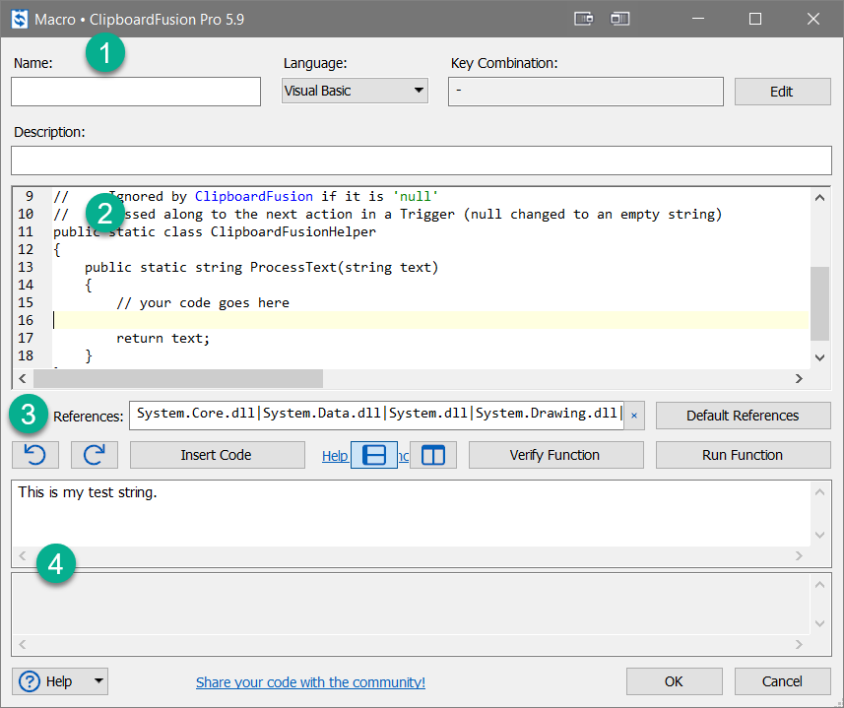
Task: Click the Verify Function button
Action: (556, 455)
